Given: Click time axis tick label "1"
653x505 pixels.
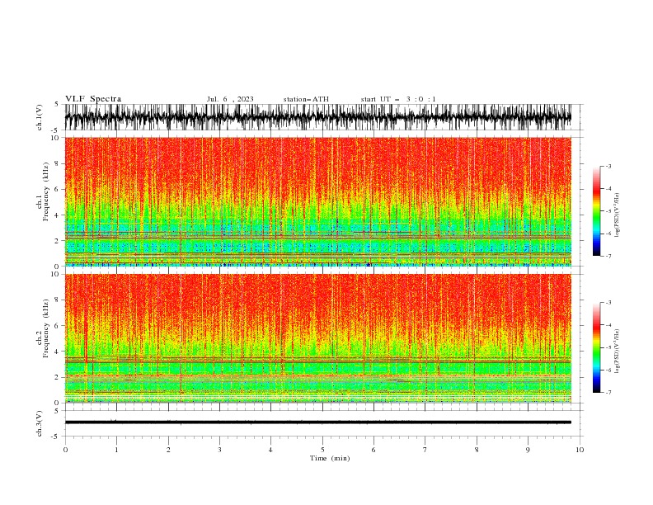Looking at the screenshot, I should [116, 450].
